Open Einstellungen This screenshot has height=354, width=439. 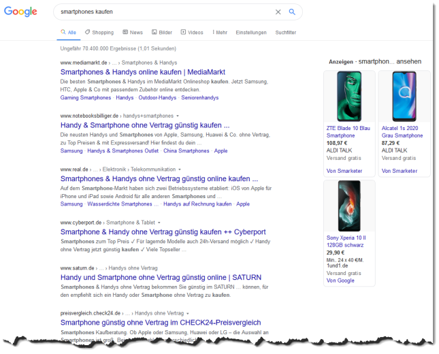click(251, 33)
